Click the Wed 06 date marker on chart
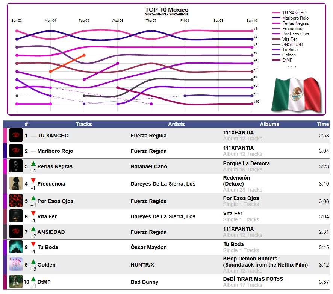Screen dimensions: 333x294 coord(117,21)
